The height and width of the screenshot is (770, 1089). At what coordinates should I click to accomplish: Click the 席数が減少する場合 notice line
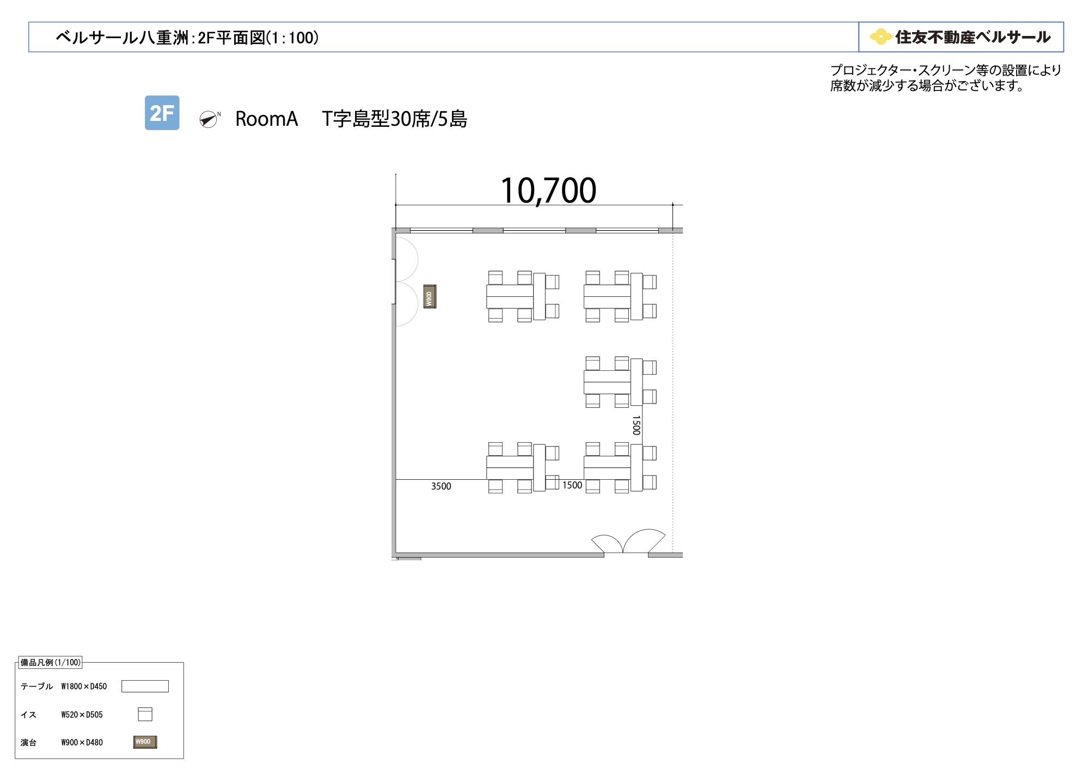click(x=927, y=85)
